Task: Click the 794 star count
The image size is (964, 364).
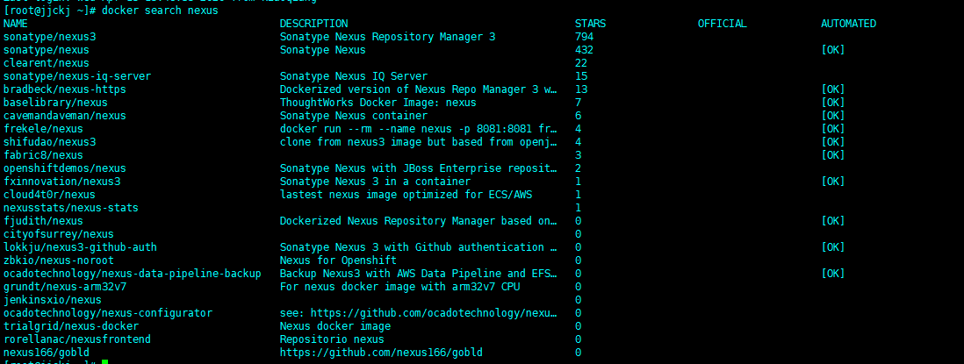Action: click(x=584, y=37)
